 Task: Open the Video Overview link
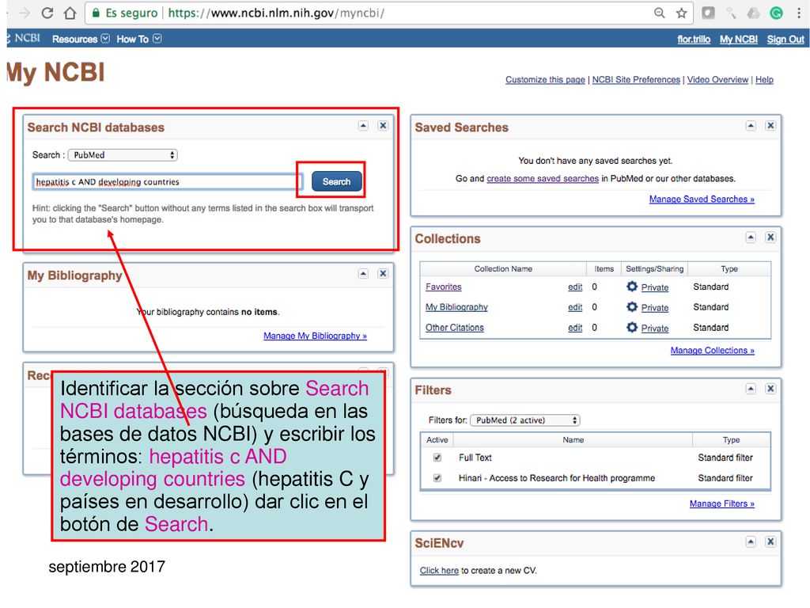tap(717, 80)
